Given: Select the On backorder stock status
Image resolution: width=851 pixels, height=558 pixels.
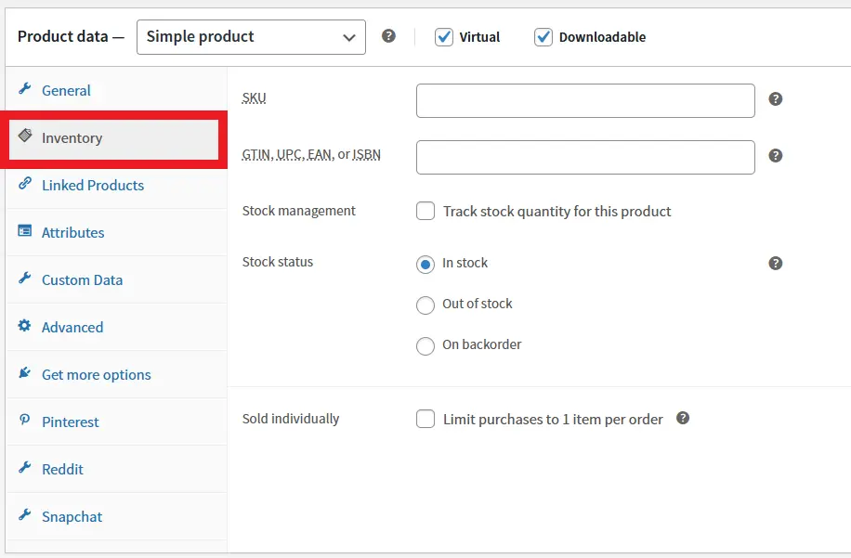Looking at the screenshot, I should tap(425, 346).
